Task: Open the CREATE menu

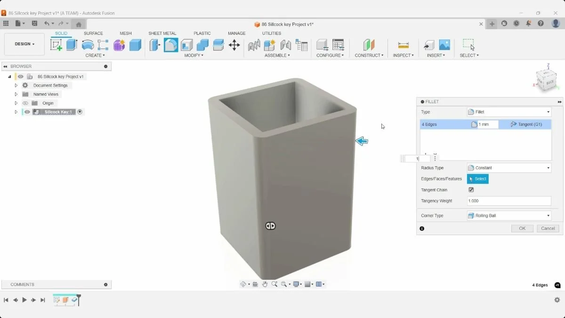Action: pos(95,56)
